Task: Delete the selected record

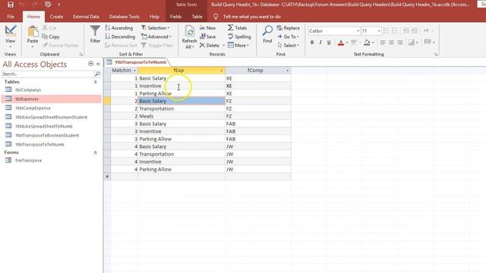Action: tap(210, 45)
